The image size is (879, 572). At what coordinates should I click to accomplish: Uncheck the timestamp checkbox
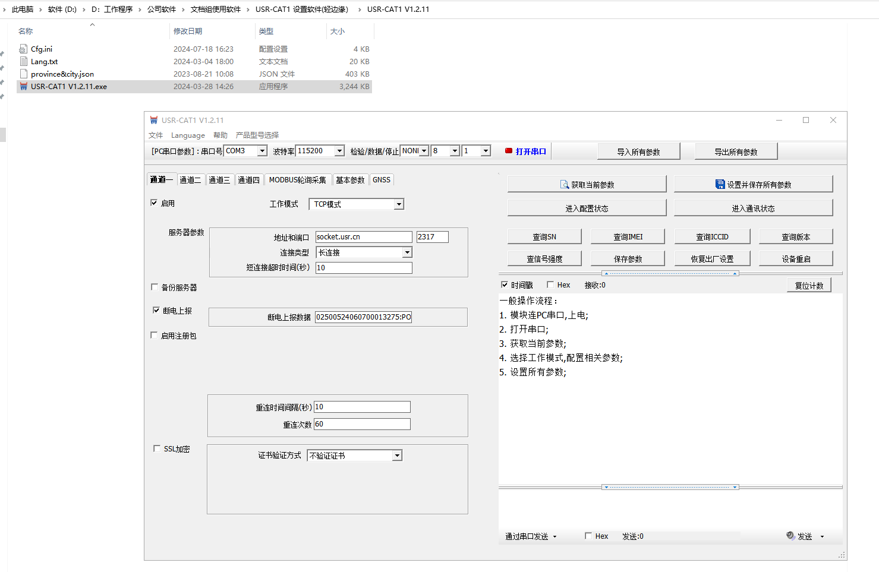505,285
